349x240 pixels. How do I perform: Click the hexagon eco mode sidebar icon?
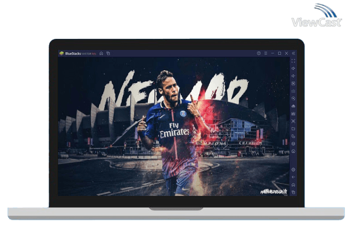(x=293, y=144)
